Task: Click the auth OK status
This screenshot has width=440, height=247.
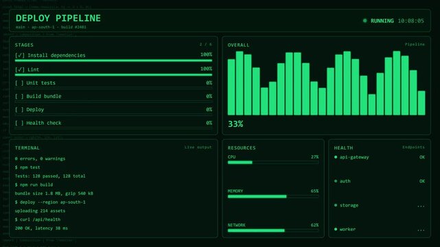Action: pos(422,181)
